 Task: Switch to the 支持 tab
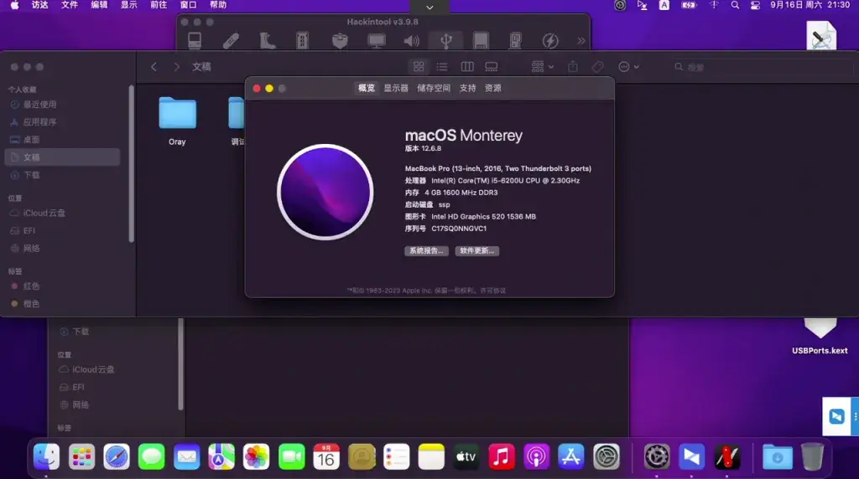(x=467, y=88)
